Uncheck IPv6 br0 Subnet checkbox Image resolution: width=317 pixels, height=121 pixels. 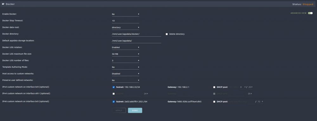pyautogui.click(x=113, y=102)
